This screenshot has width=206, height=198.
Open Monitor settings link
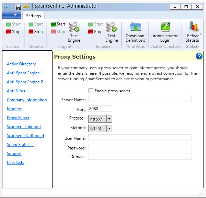coord(14,109)
